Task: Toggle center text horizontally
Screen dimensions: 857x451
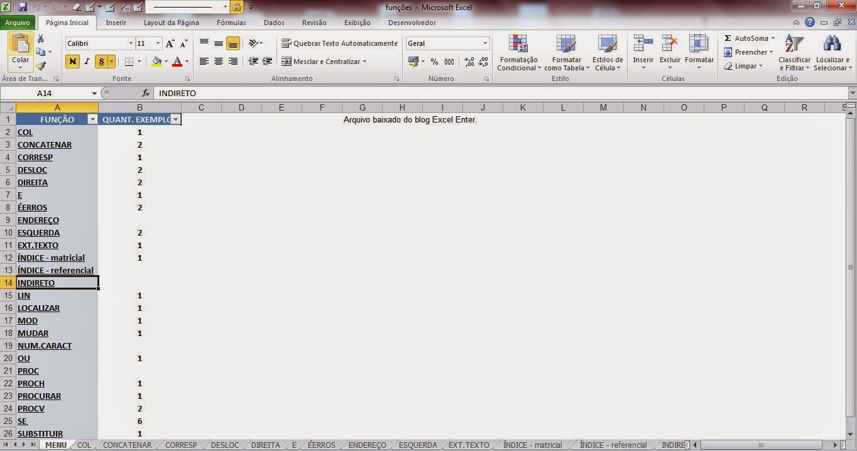Action: 219,62
